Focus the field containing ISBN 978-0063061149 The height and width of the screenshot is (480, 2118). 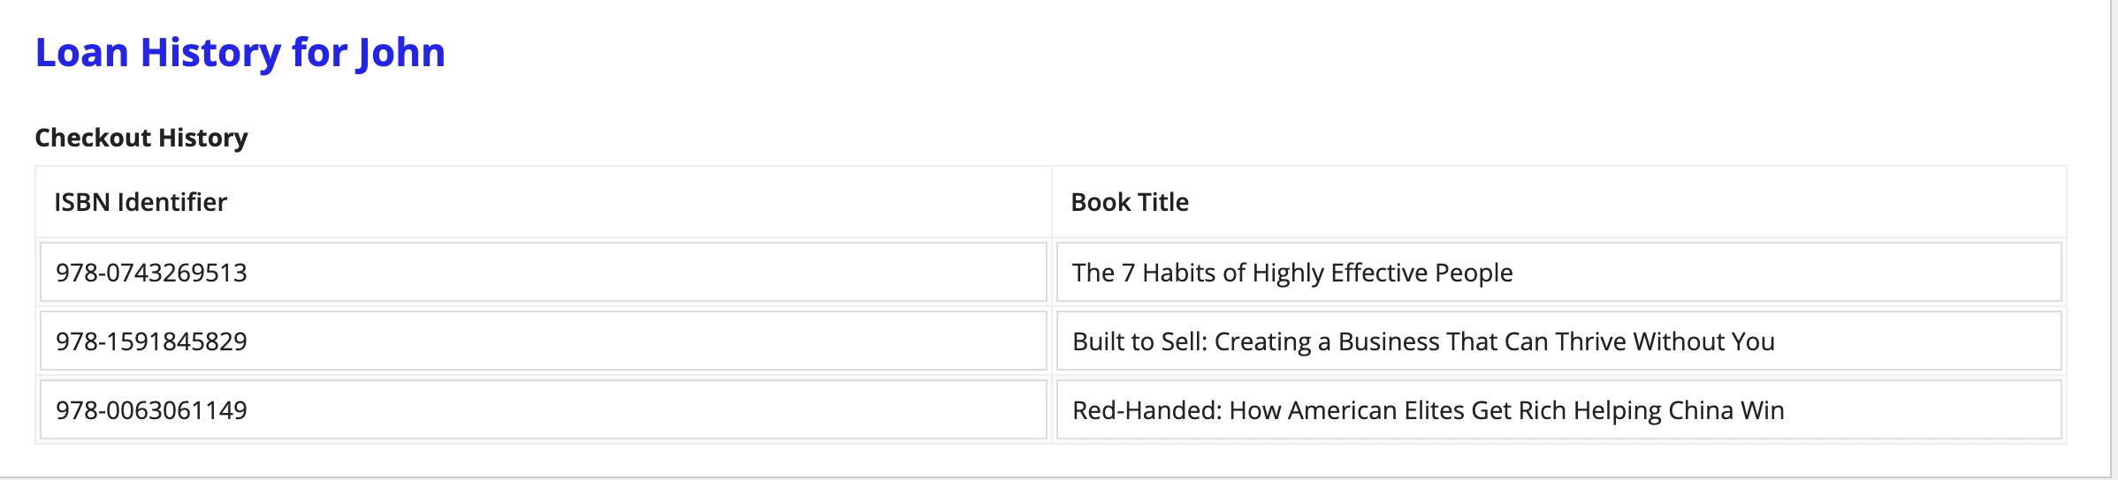pos(544,409)
